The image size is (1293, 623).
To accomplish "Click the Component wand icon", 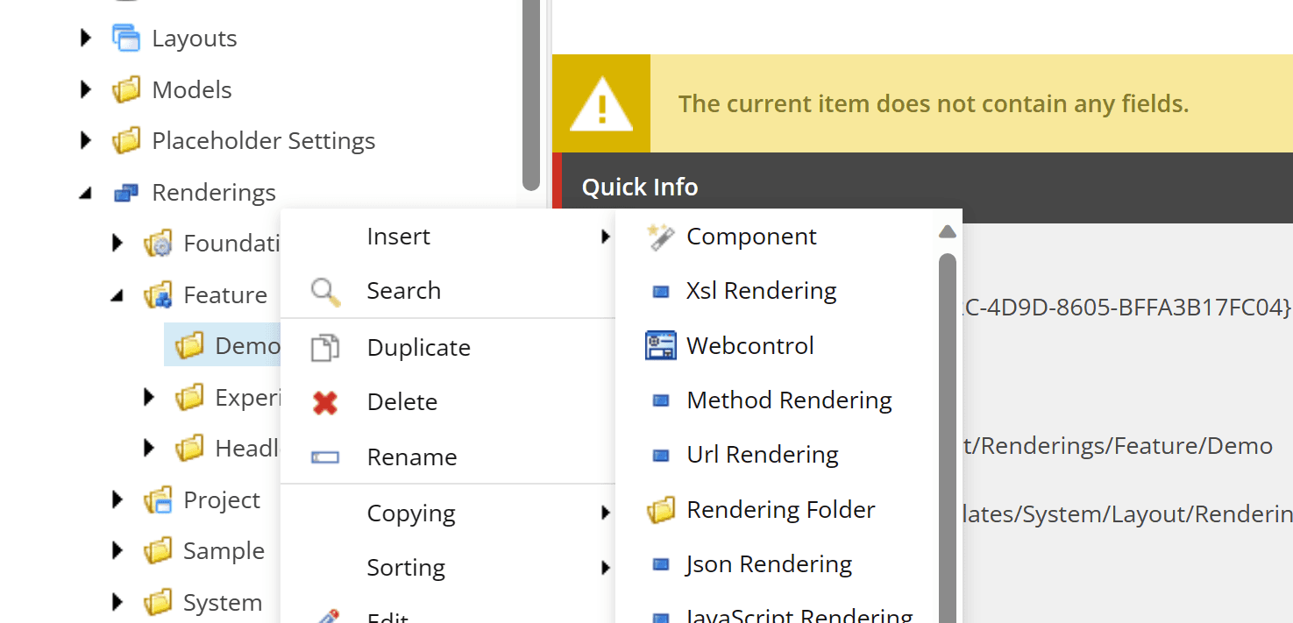I will (660, 237).
